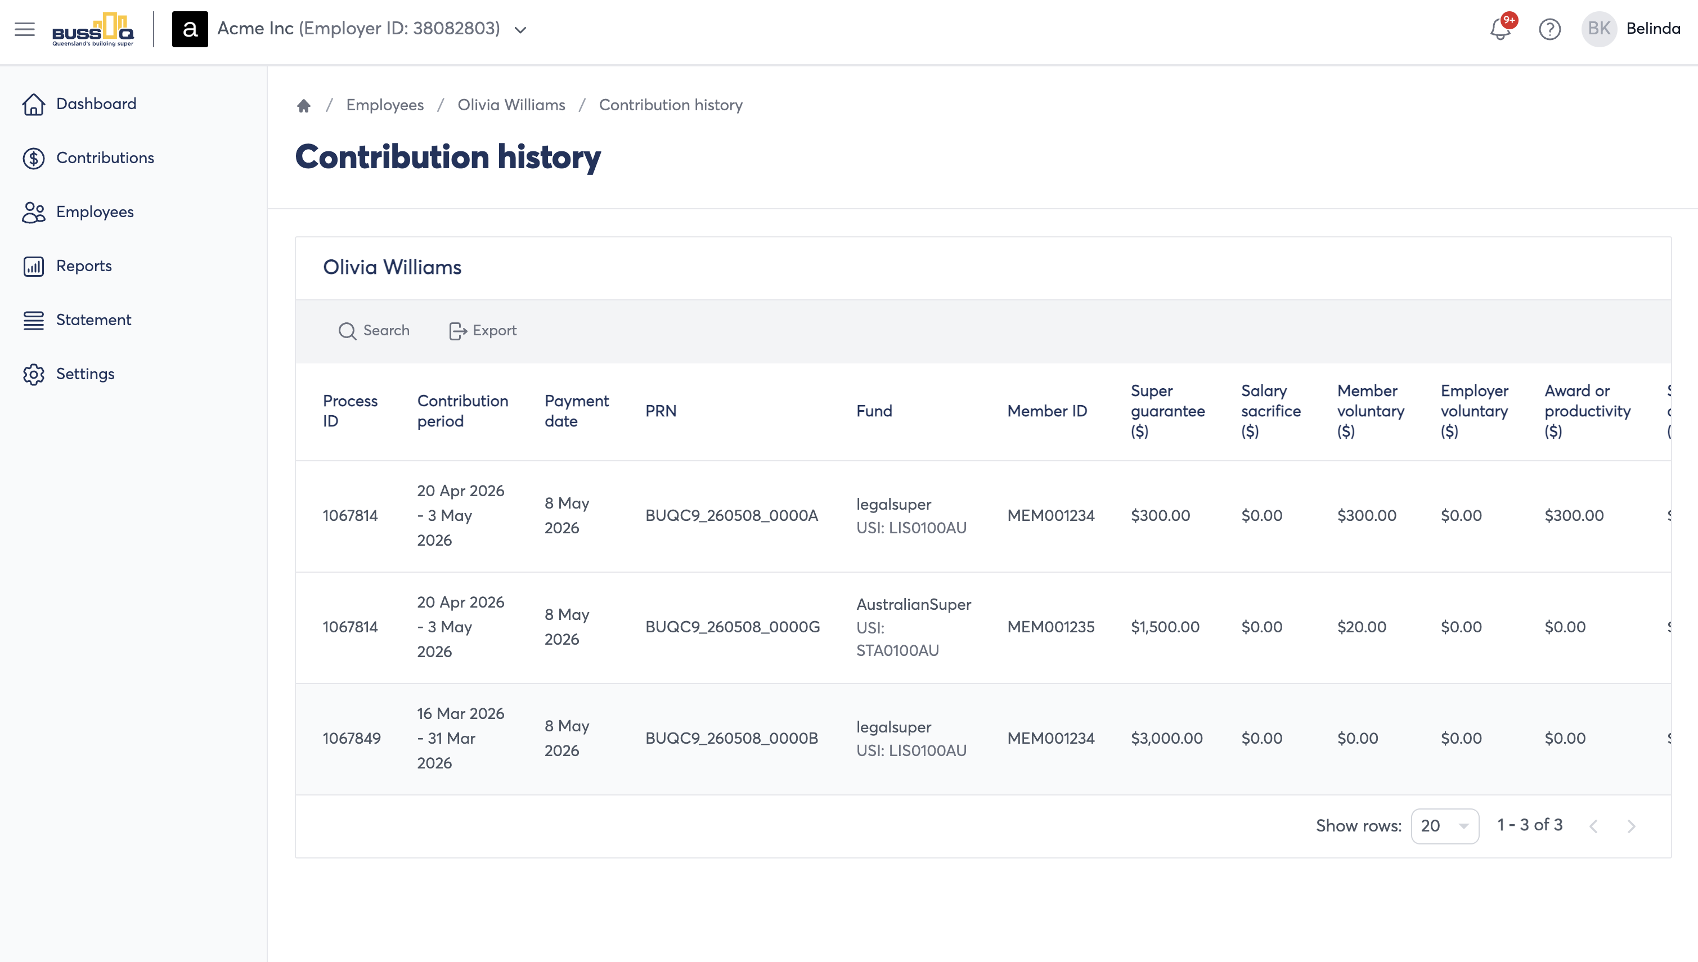Click Award or productivity ($) header
Screen dimensions: 1698x962
(1587, 411)
